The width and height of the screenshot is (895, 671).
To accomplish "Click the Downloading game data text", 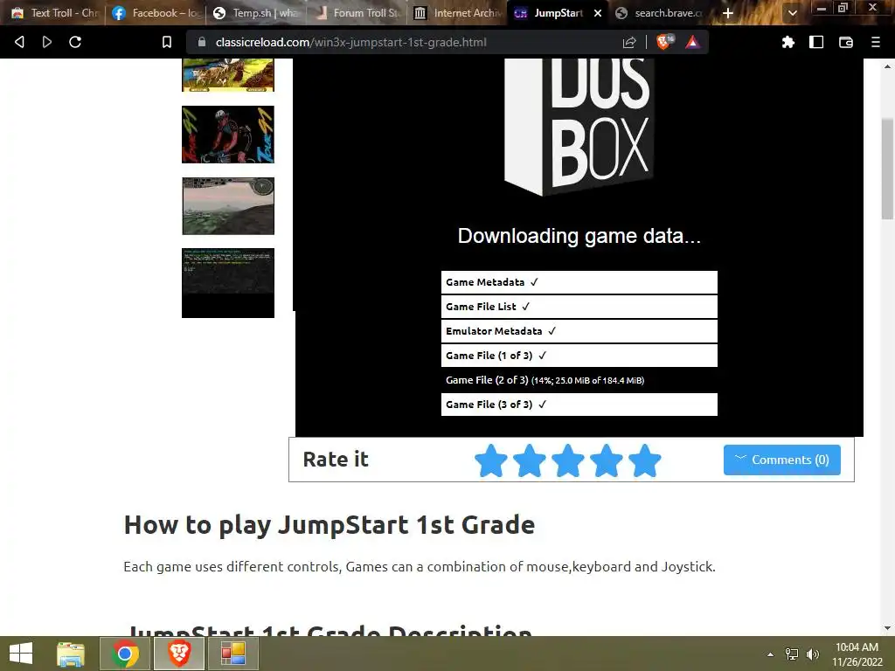I will click(x=579, y=236).
